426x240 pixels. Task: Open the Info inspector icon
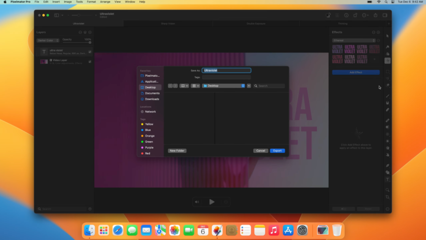[x=346, y=15]
